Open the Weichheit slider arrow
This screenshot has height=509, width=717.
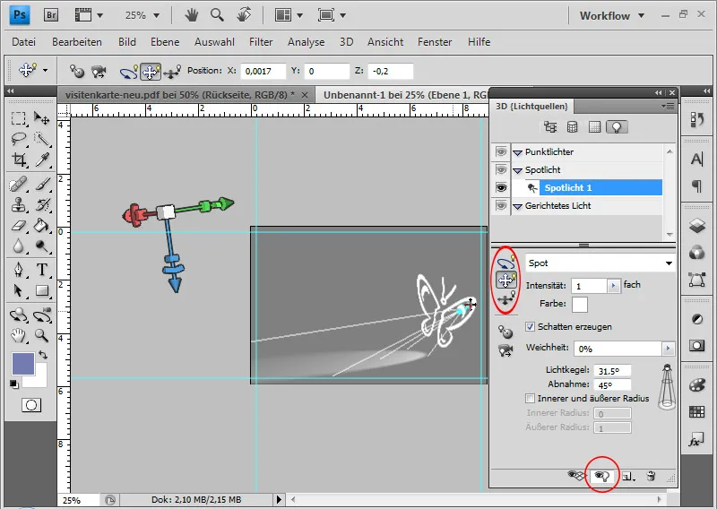pyautogui.click(x=669, y=349)
